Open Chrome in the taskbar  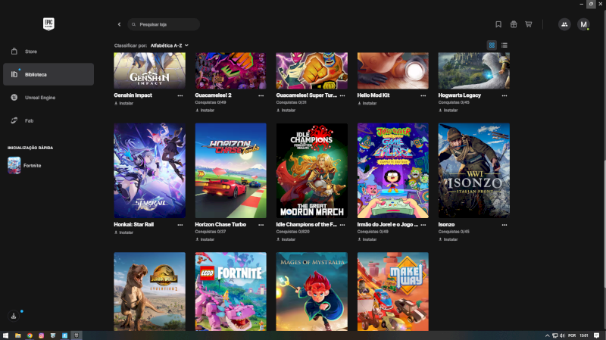point(30,335)
